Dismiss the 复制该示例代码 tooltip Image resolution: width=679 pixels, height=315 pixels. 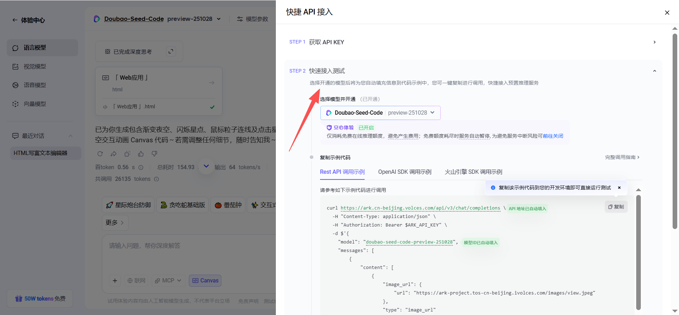coord(619,188)
